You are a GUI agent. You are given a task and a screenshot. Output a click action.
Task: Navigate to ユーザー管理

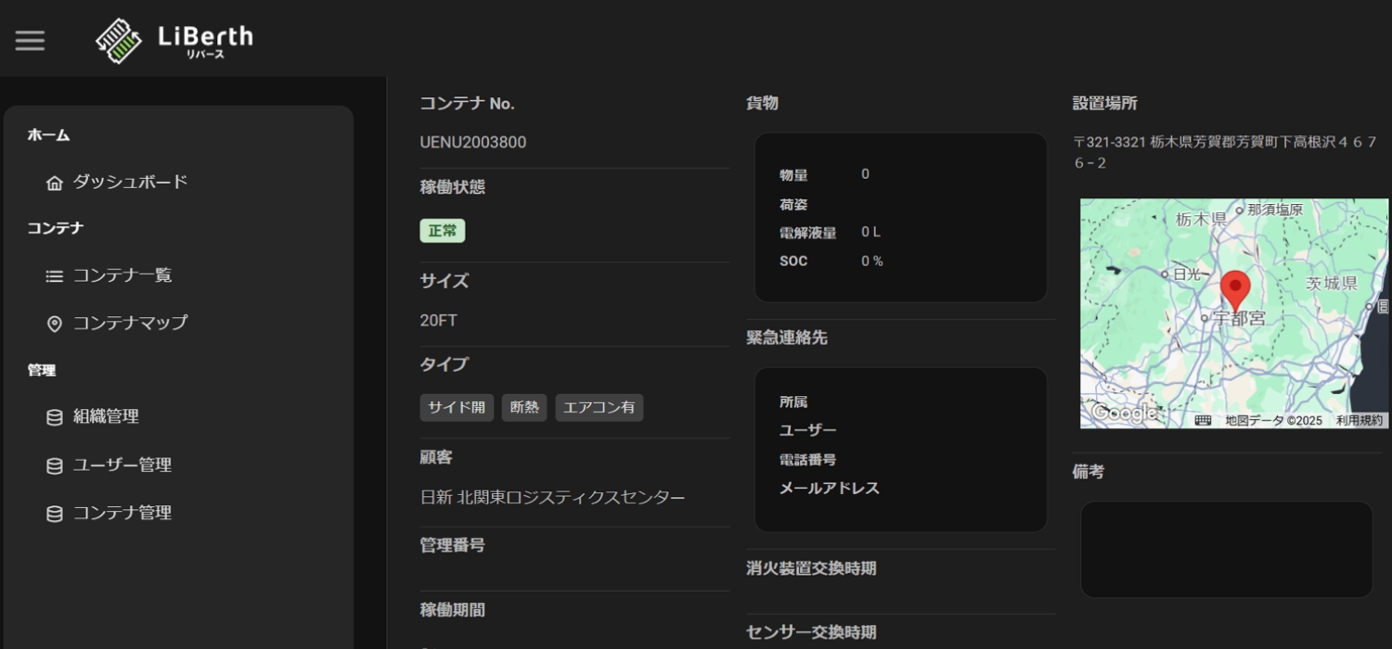point(122,464)
